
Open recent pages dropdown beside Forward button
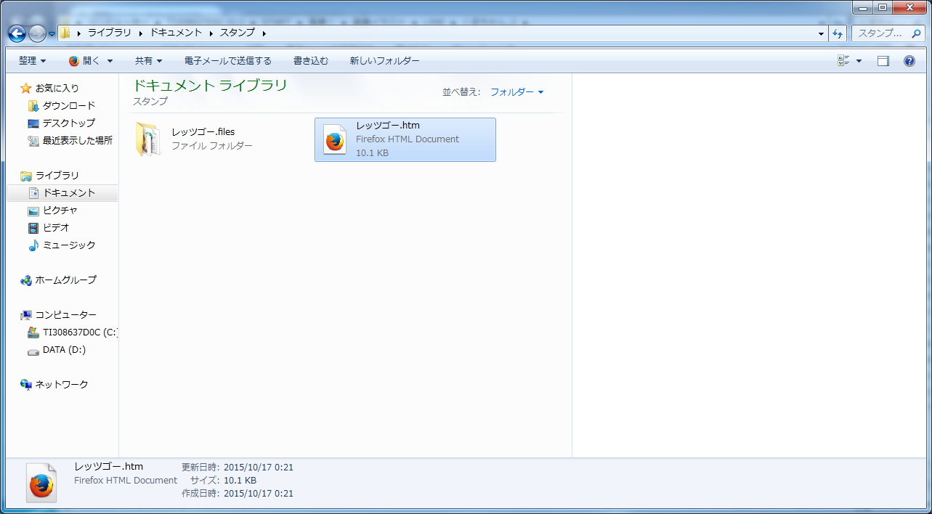click(51, 33)
